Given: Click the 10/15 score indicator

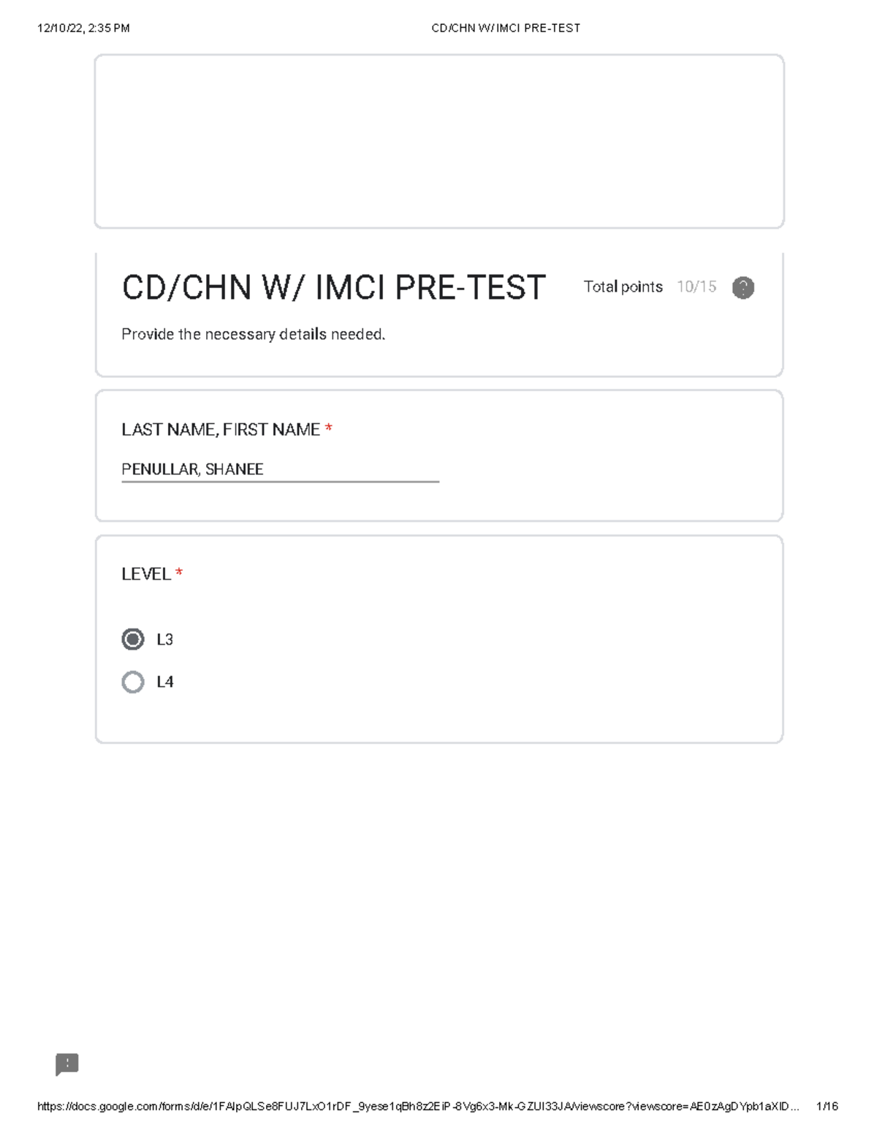Looking at the screenshot, I should [x=696, y=287].
